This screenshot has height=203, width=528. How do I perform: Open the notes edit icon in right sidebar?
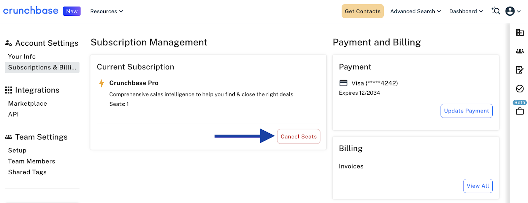[520, 70]
